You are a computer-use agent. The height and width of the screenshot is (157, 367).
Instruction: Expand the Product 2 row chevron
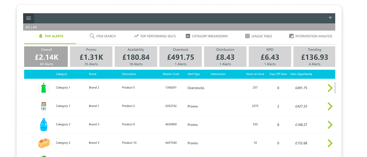(330, 106)
